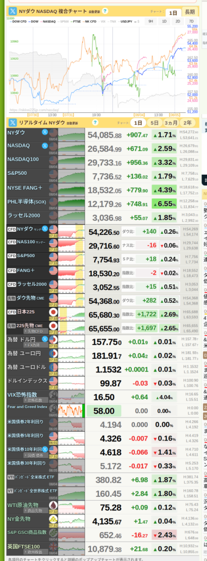Screen dimensions: 207x561
Task: Select the 3カ月 chart tab
Action: (x=171, y=123)
